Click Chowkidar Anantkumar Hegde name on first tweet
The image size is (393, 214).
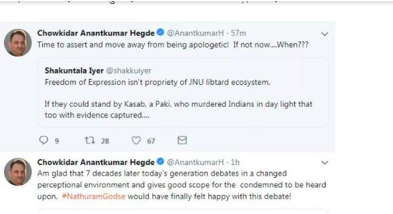[x=96, y=33]
